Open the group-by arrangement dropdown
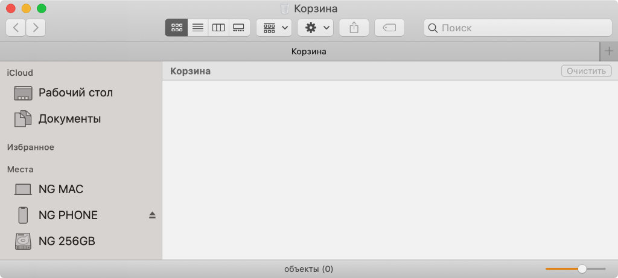The image size is (618, 278). tap(274, 28)
